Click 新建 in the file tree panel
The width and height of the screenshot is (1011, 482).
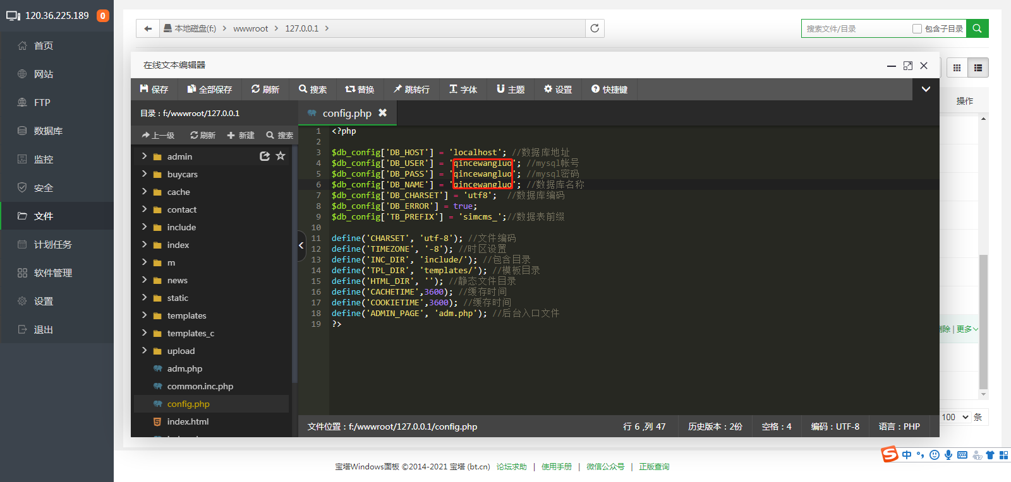point(240,135)
